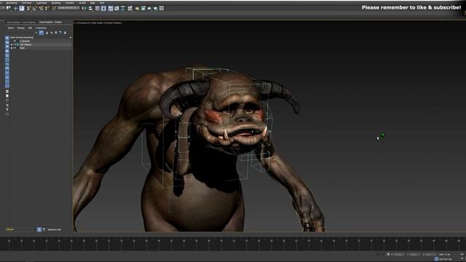Click highlighted icon left of Selection Set

39,229
